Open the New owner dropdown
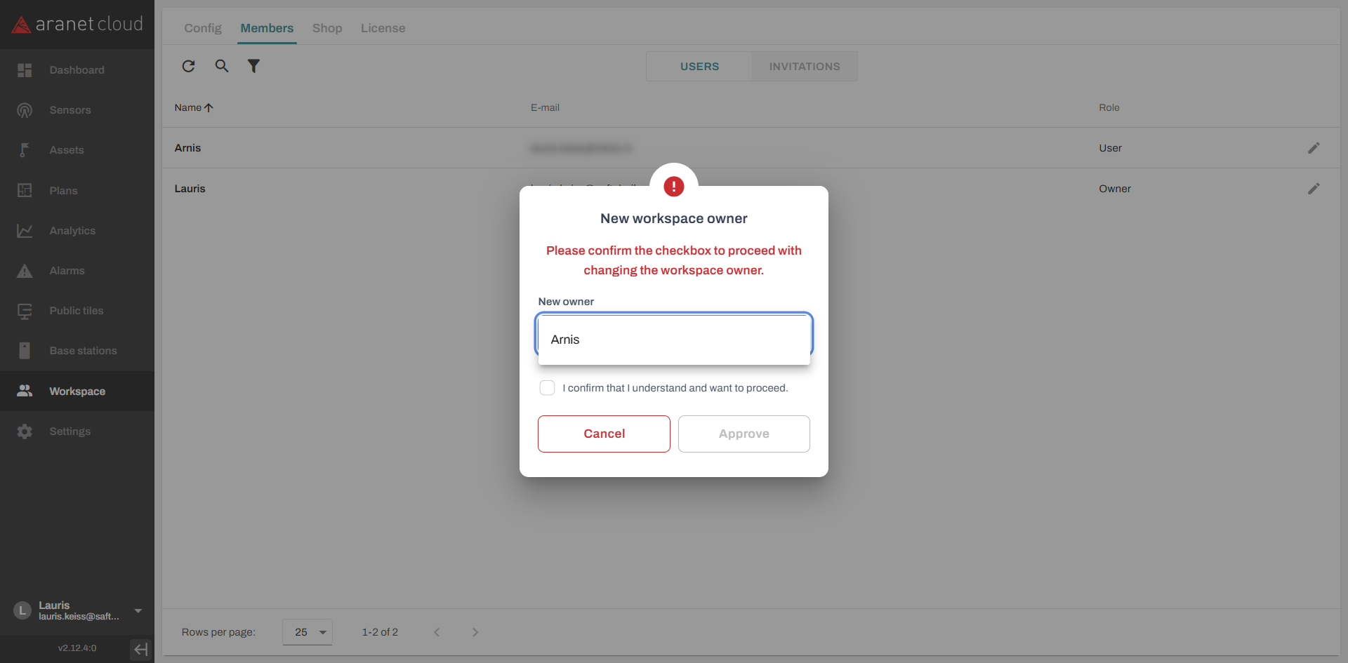Image resolution: width=1348 pixels, height=663 pixels. (673, 340)
